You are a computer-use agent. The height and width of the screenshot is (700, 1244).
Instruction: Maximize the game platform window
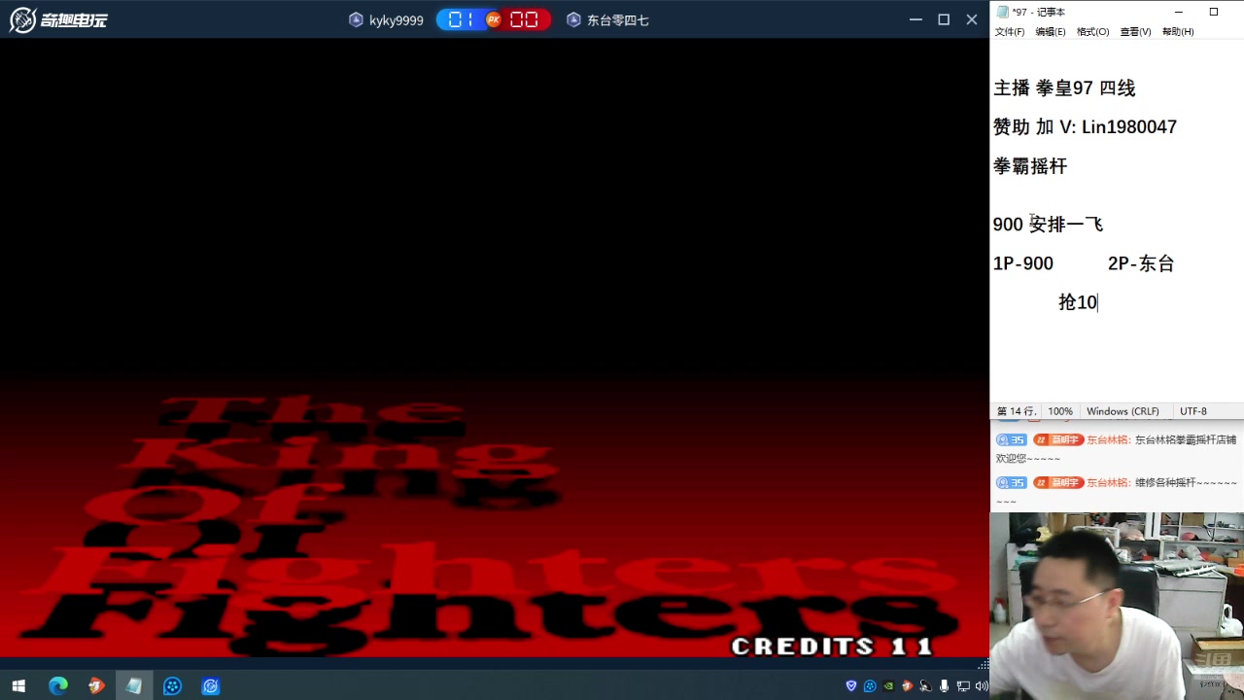943,19
